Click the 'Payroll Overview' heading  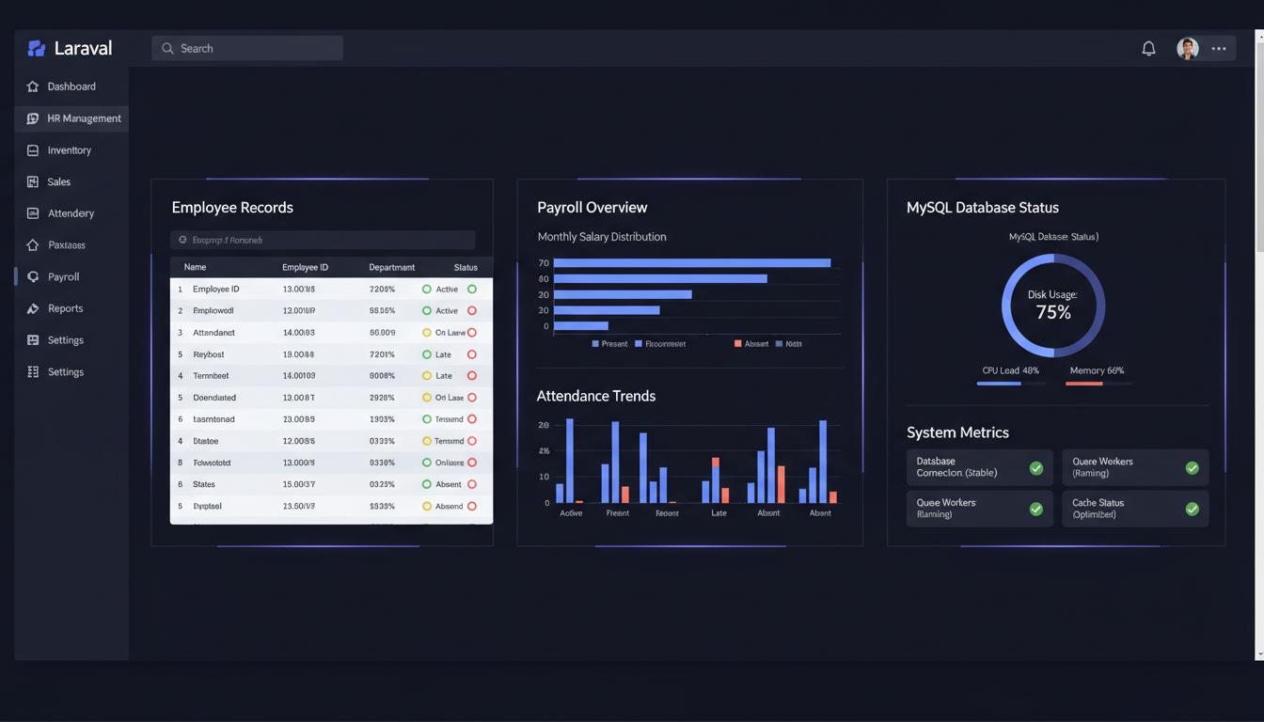point(592,208)
